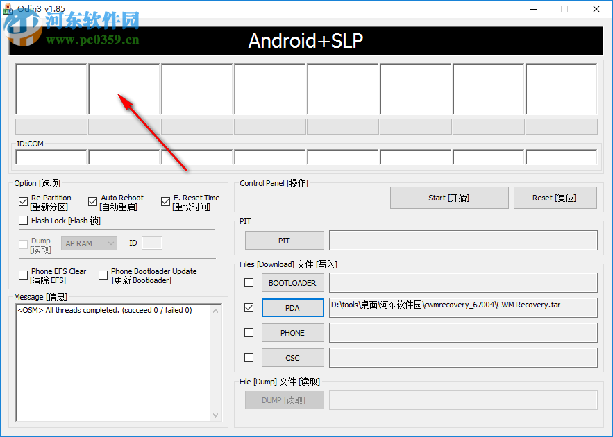Click the PHONE file button
The height and width of the screenshot is (437, 613).
click(292, 332)
